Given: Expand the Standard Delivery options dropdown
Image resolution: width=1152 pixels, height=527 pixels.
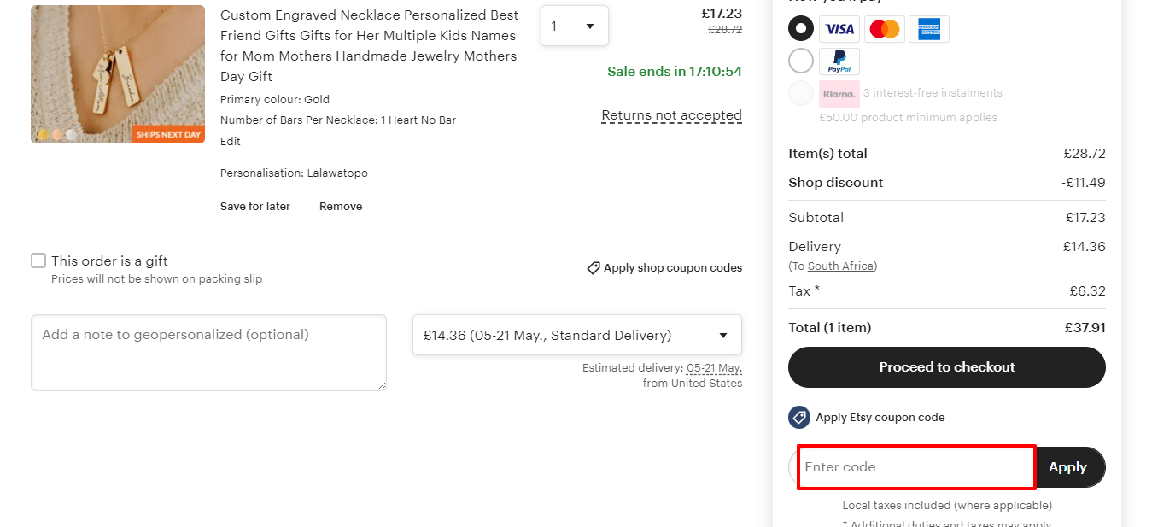Looking at the screenshot, I should [576, 335].
